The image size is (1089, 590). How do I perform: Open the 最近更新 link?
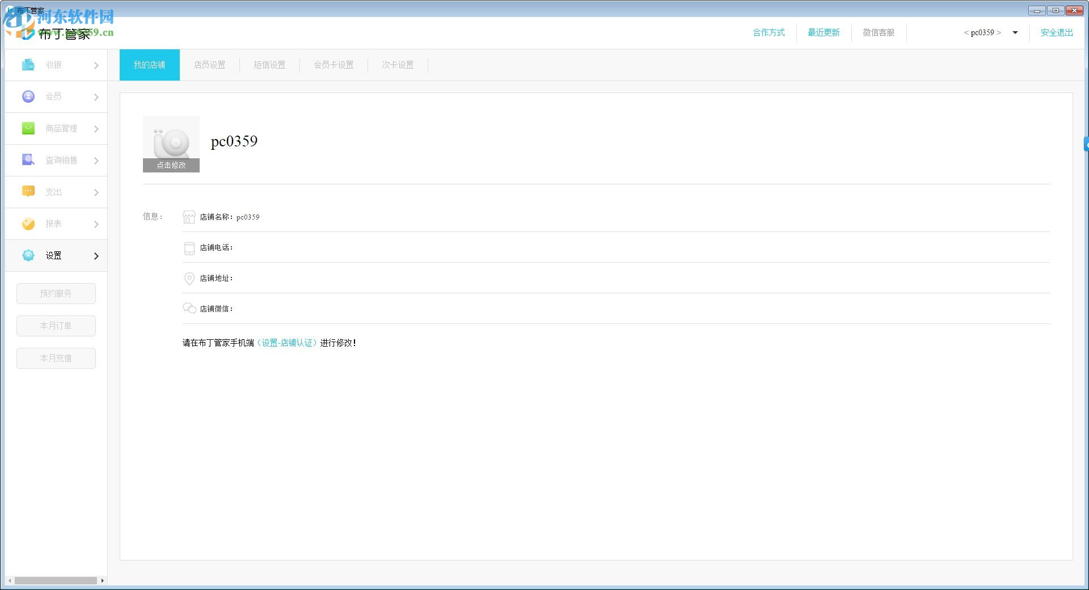pos(824,32)
